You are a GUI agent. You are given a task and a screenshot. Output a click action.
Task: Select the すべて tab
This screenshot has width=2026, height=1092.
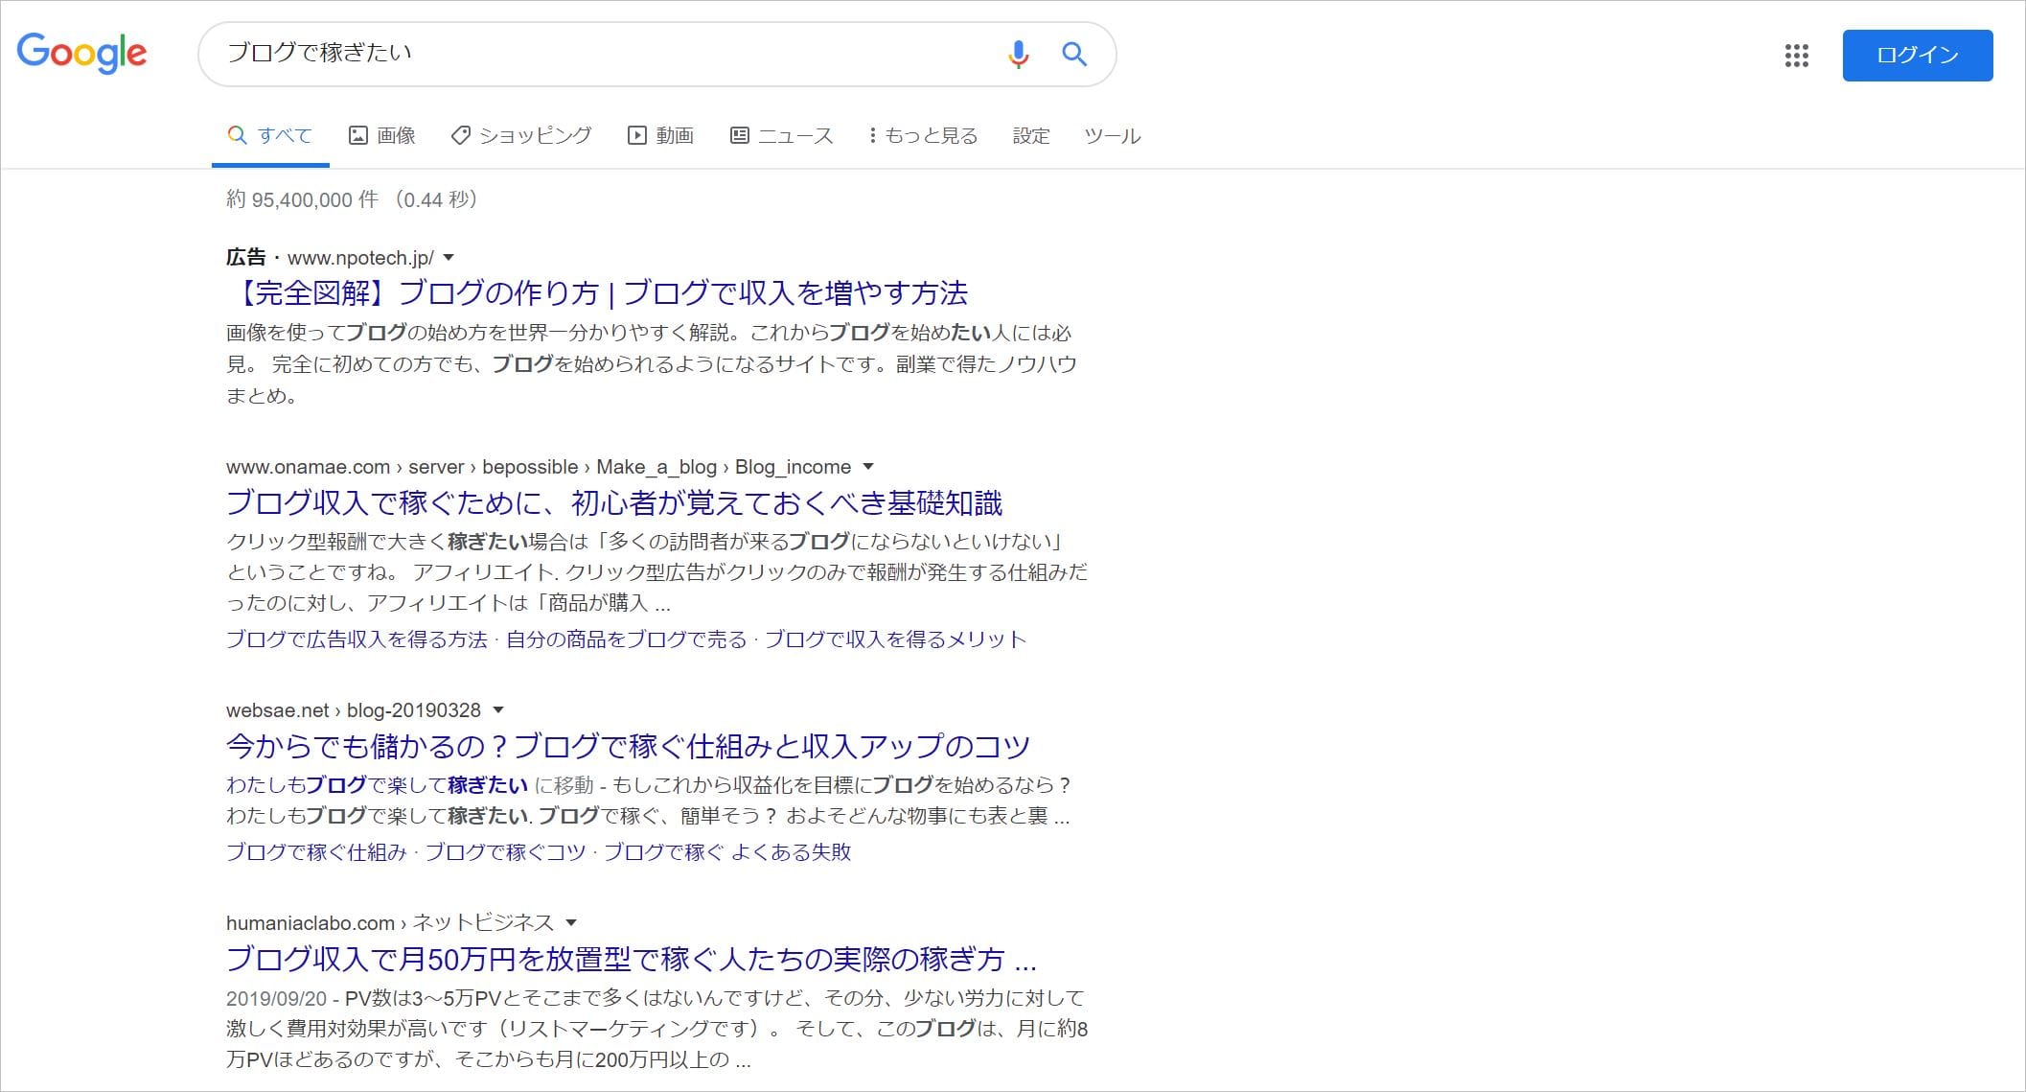(270, 136)
